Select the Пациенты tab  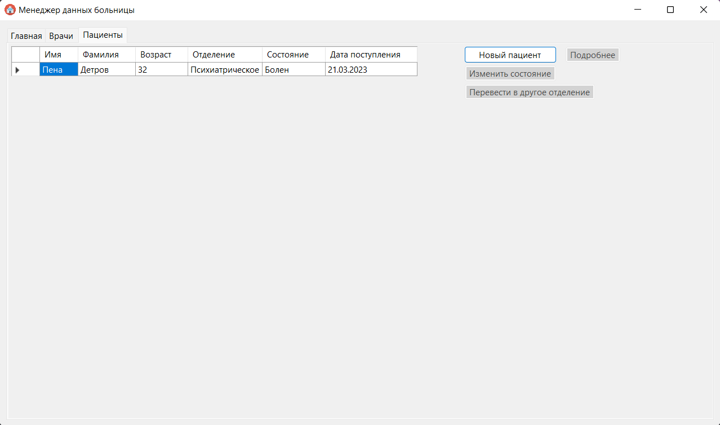(x=103, y=34)
